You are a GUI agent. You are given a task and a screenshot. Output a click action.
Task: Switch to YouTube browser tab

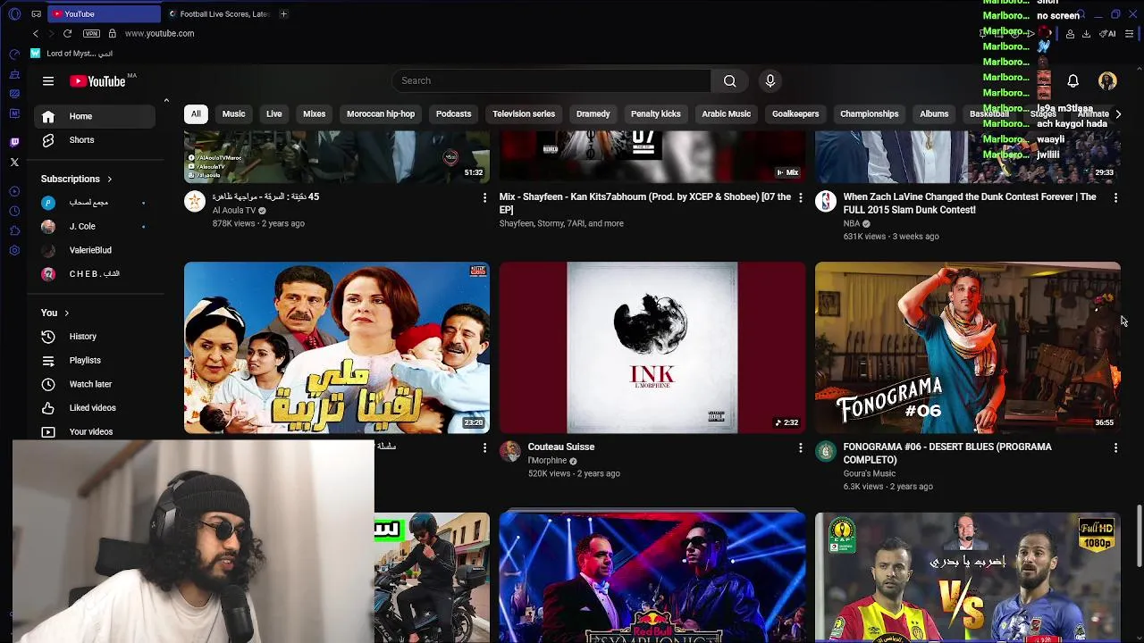pos(103,14)
